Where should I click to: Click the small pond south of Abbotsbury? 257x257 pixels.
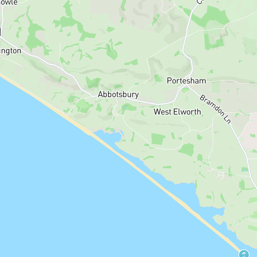(x=125, y=108)
